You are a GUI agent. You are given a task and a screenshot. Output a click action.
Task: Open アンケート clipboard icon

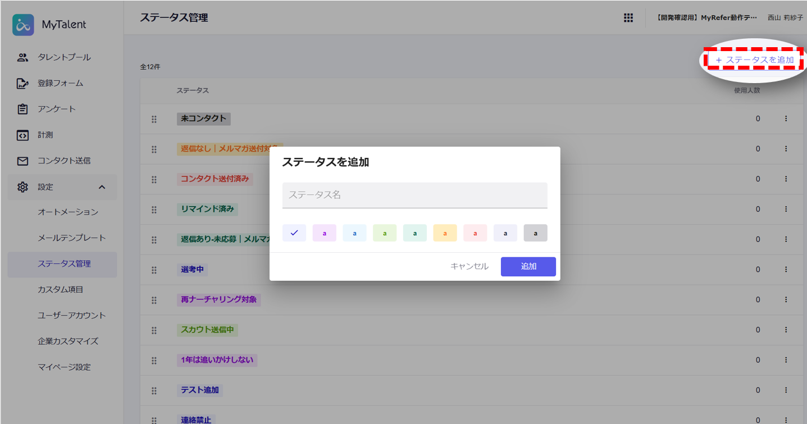pyautogui.click(x=22, y=109)
